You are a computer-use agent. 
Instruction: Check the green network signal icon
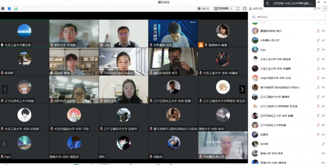coord(16,9)
